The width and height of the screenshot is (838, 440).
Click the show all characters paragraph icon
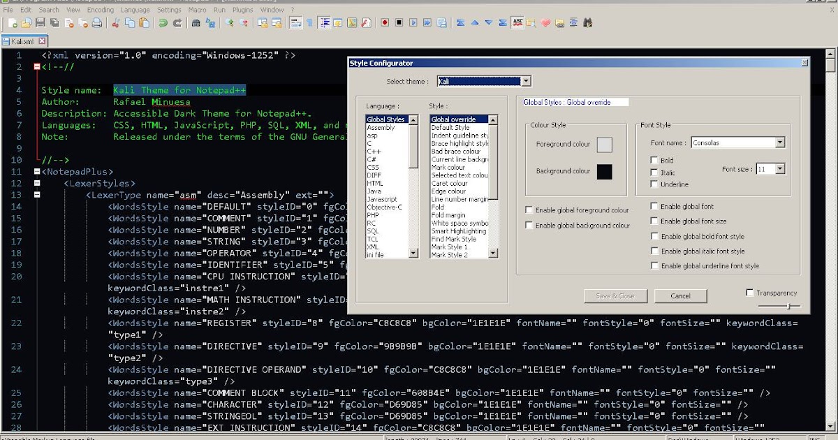coord(310,22)
